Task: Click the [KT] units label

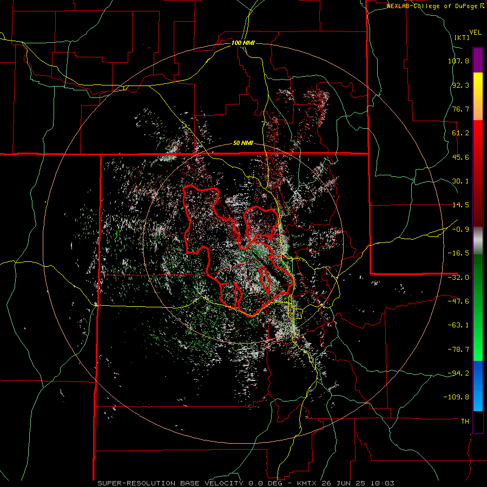Action: click(x=462, y=37)
